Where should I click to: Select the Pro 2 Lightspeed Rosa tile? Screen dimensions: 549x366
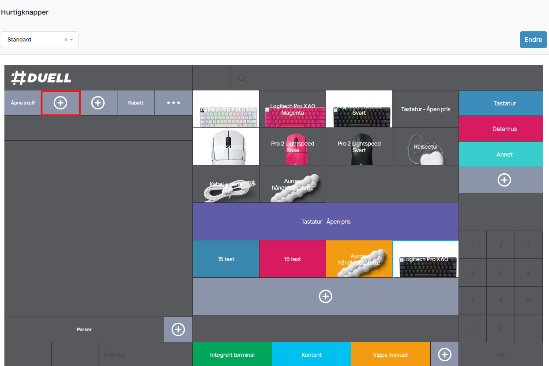(x=293, y=146)
